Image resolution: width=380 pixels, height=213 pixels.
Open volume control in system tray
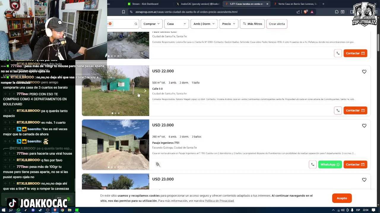pos(343,210)
